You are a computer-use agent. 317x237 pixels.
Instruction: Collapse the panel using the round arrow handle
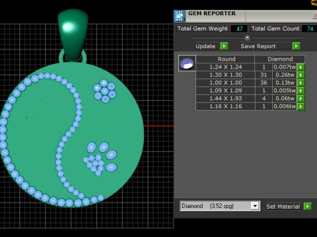tap(247, 38)
